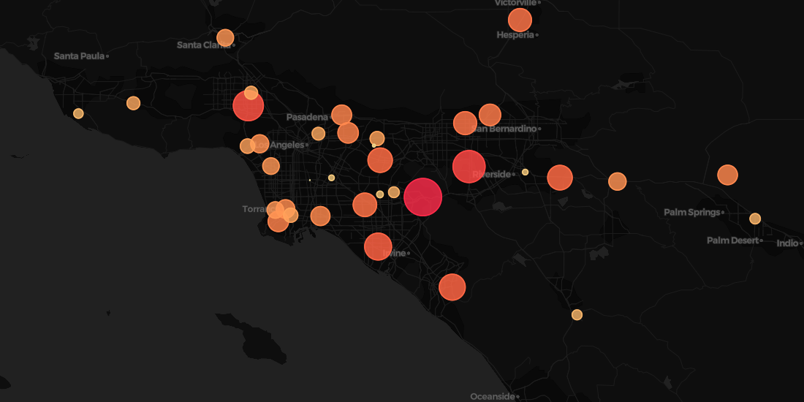This screenshot has height=402, width=804.
Task: Select the Indio label at right edge
Action: pyautogui.click(x=788, y=243)
